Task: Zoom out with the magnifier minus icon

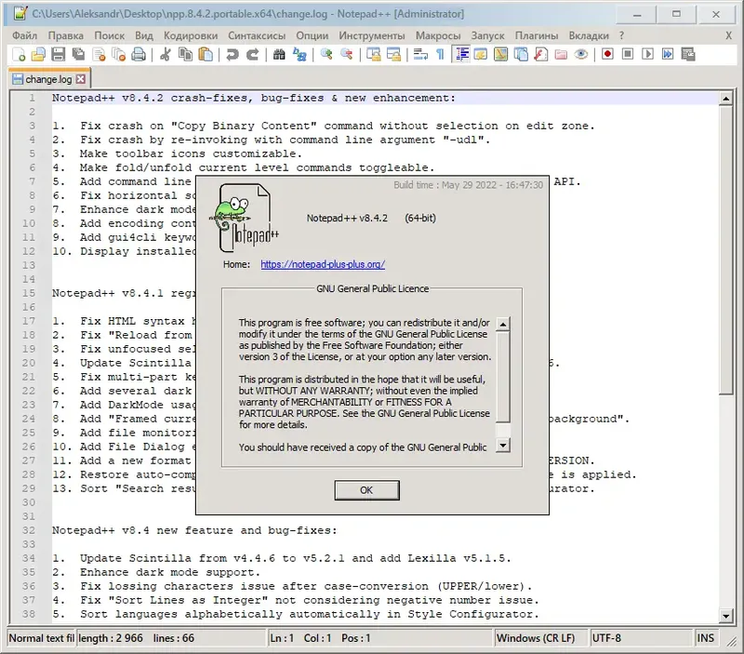Action: pos(346,55)
